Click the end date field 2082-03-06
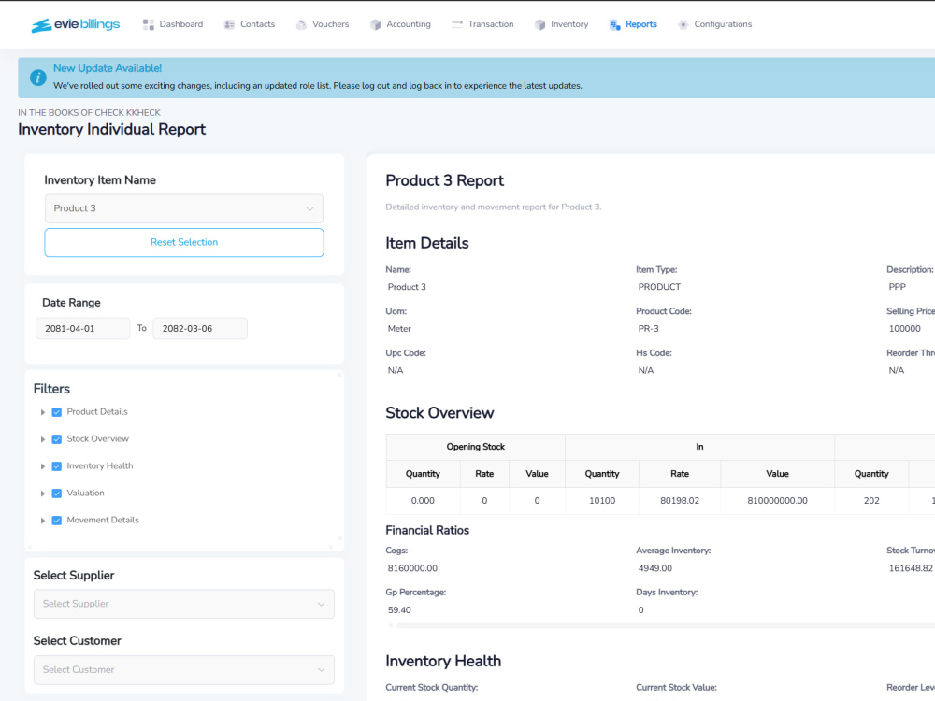This screenshot has width=935, height=701. 200,328
